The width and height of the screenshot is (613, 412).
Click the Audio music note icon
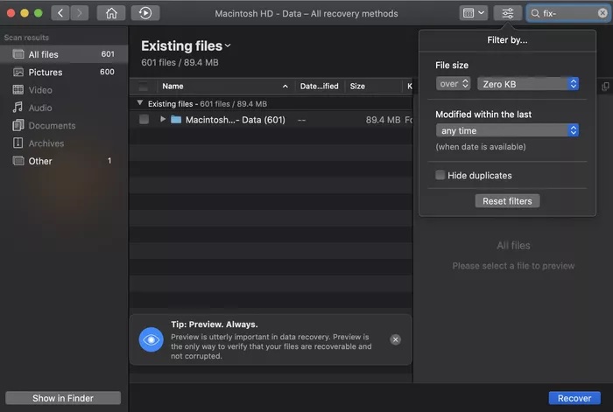pos(18,108)
